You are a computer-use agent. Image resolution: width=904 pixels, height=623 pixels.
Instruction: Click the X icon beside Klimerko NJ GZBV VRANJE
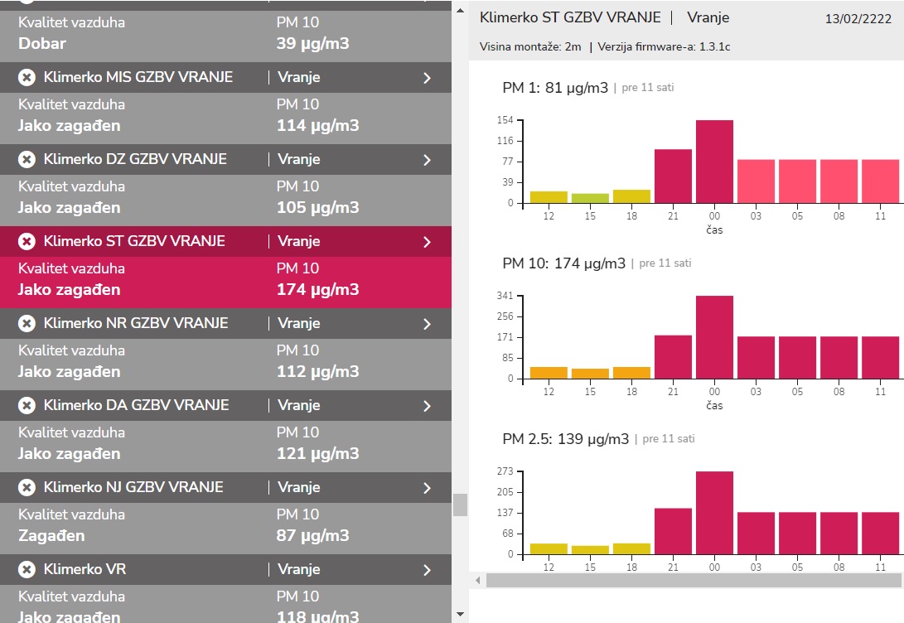27,488
